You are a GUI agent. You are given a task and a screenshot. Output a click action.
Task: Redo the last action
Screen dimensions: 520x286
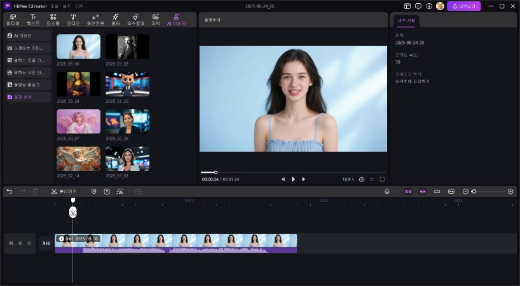pyautogui.click(x=22, y=191)
